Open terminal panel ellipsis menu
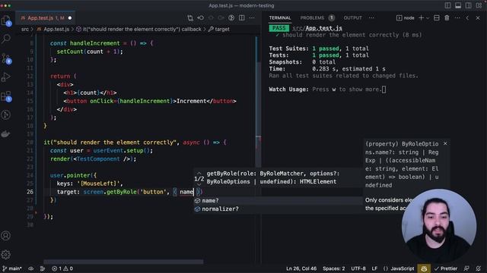 (457, 18)
